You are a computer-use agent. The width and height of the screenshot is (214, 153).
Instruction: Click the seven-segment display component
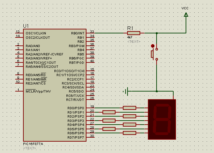point(162,119)
